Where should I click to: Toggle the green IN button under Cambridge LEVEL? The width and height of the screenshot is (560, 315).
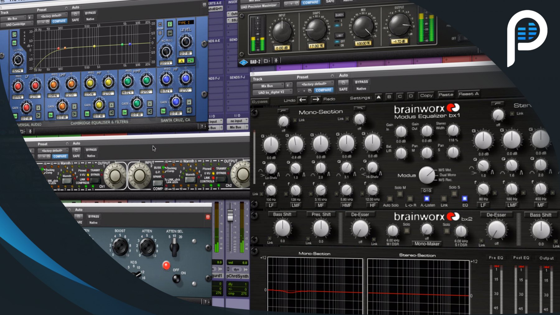click(x=190, y=61)
